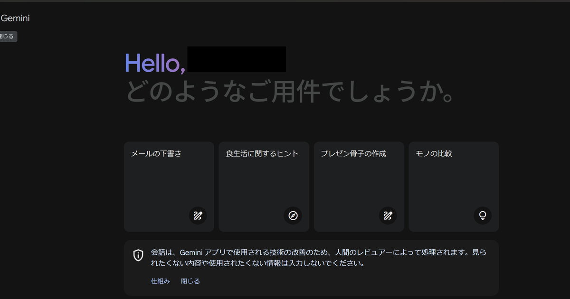Click the blacked-out user name beside Hello

(237, 59)
